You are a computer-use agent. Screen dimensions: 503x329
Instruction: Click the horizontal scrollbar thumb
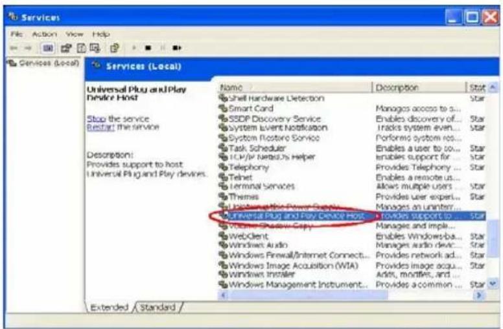click(x=308, y=295)
